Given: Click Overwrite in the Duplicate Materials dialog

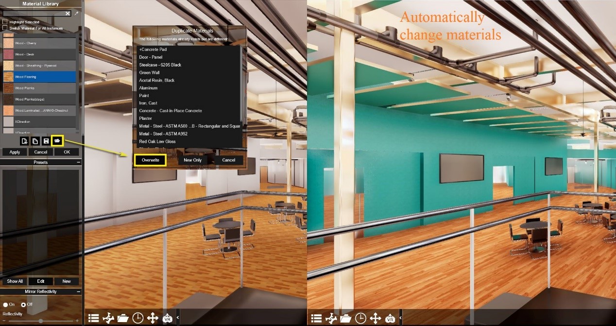Looking at the screenshot, I should pos(151,160).
